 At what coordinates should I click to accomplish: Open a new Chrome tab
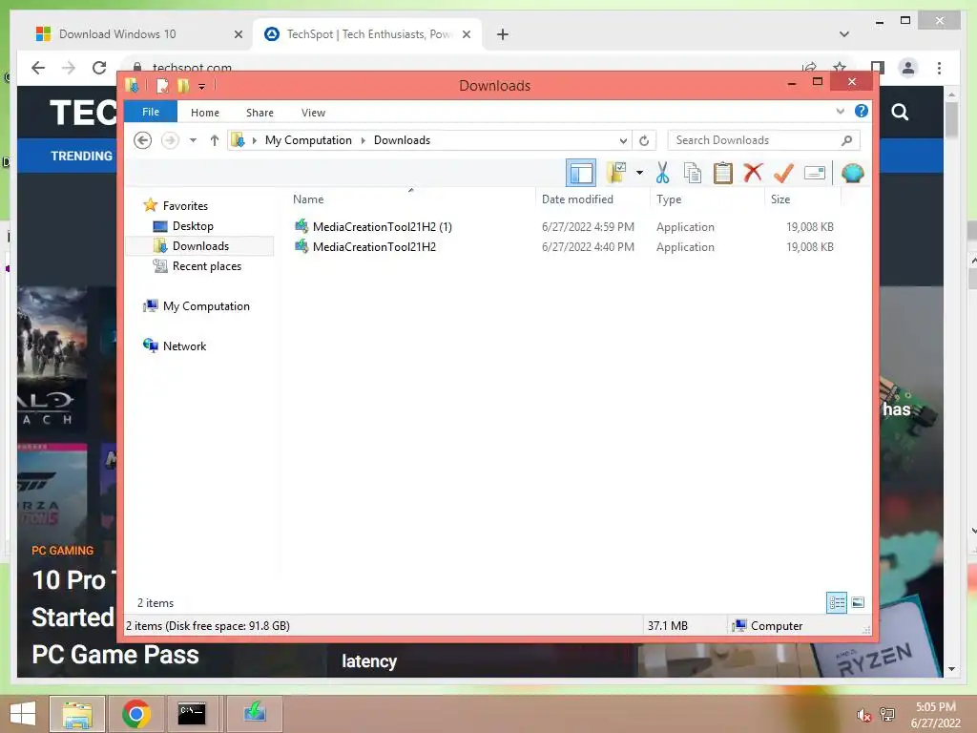[503, 34]
